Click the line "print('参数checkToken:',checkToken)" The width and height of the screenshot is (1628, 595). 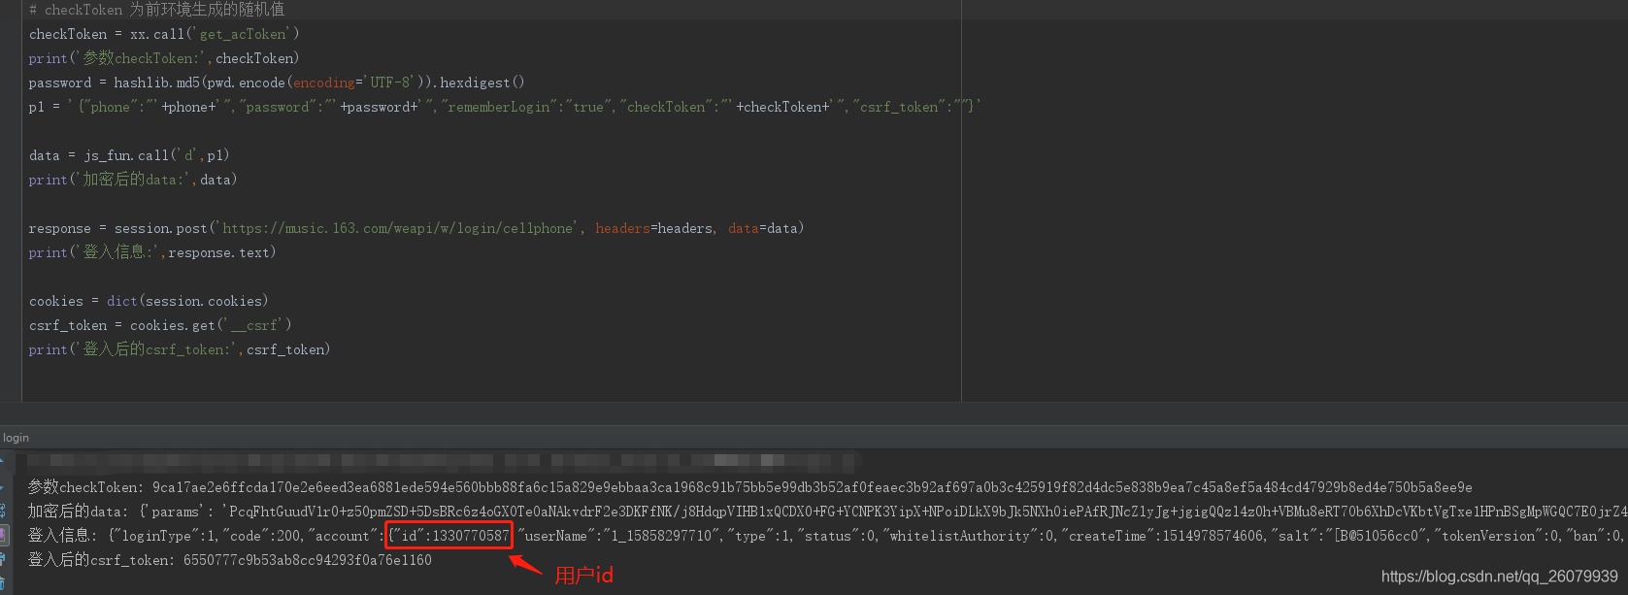(x=164, y=58)
